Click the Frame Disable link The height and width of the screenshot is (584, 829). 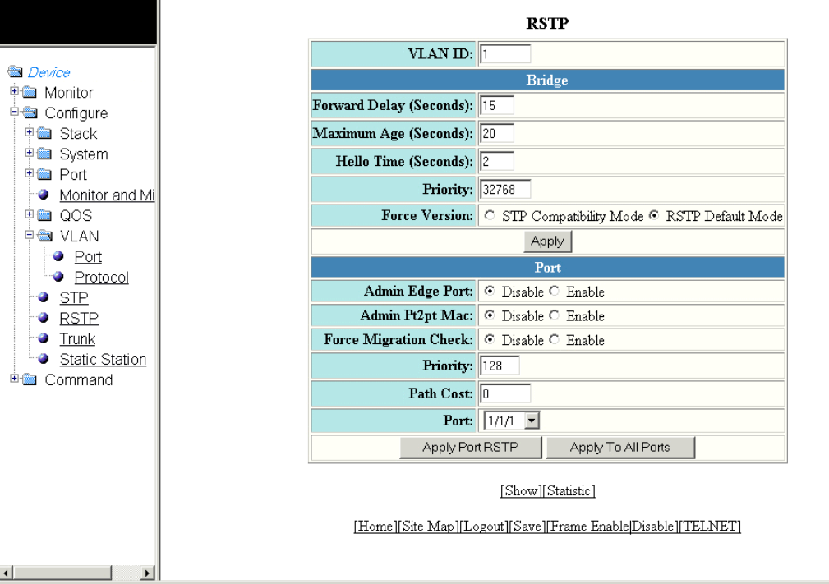coord(653,527)
